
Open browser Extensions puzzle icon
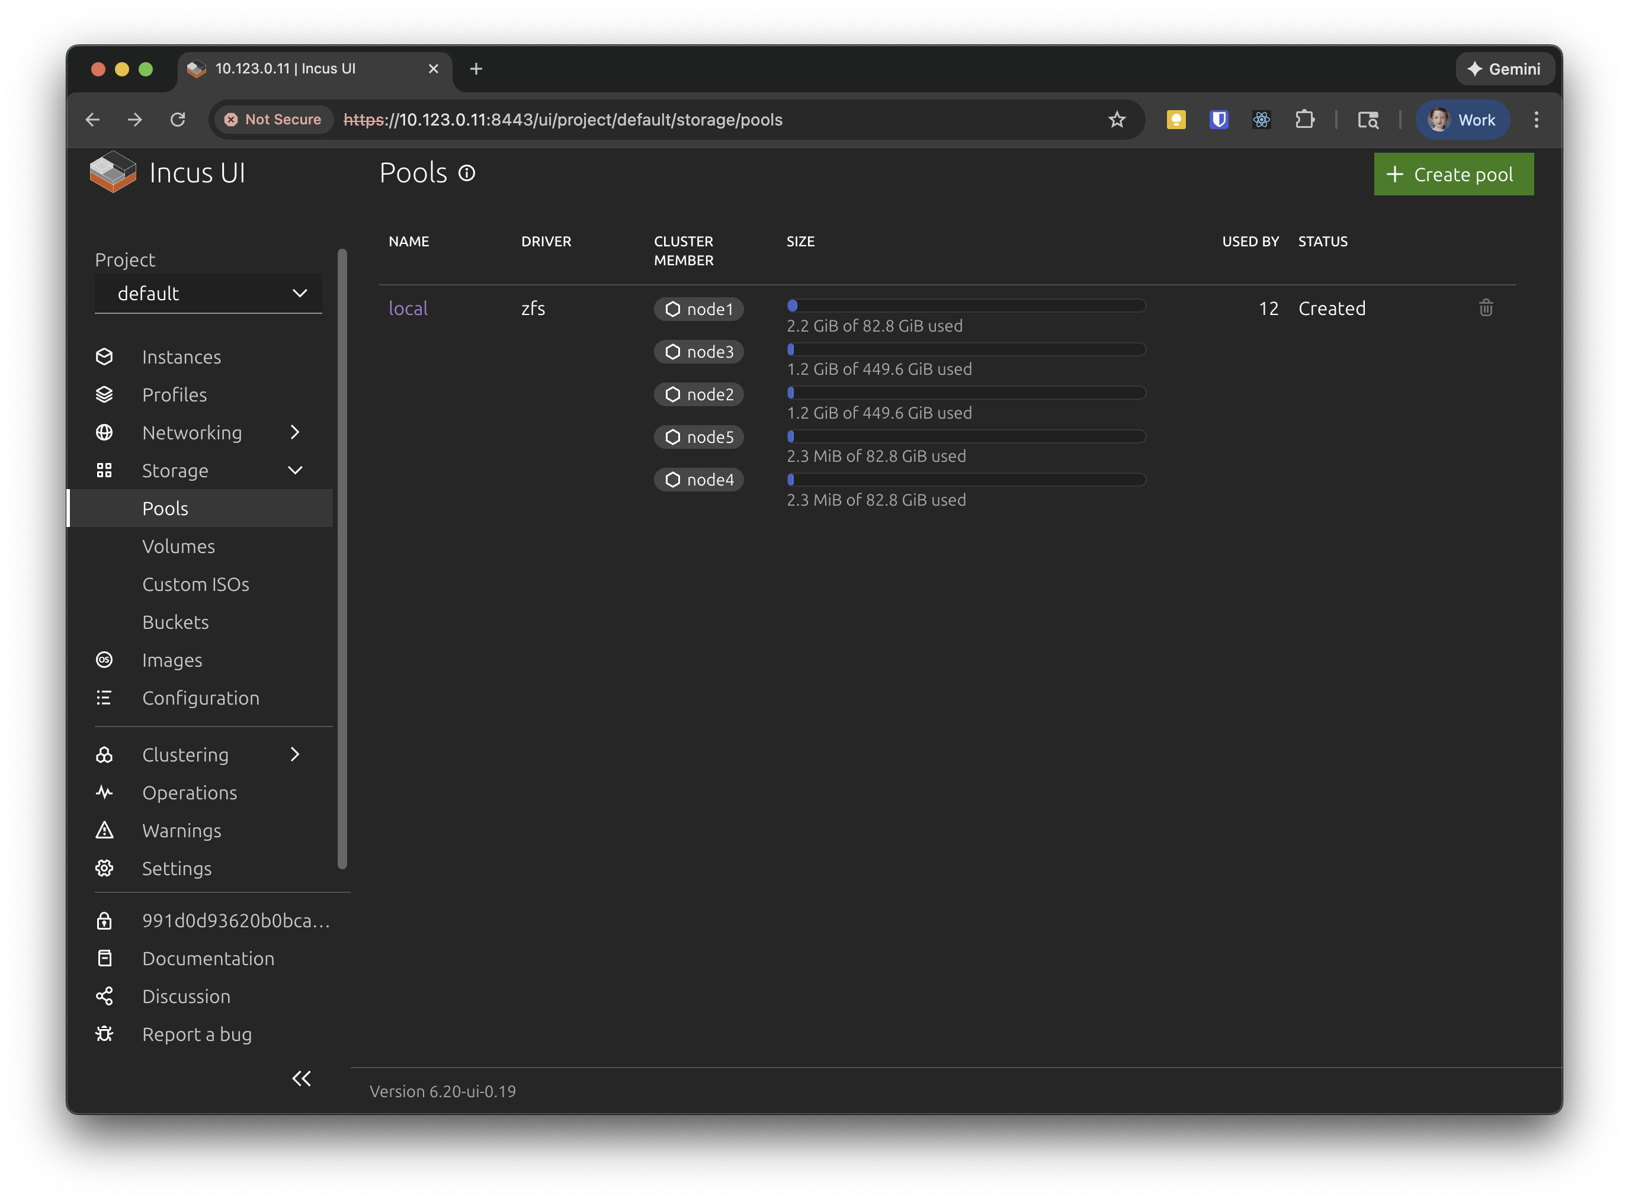click(1304, 120)
